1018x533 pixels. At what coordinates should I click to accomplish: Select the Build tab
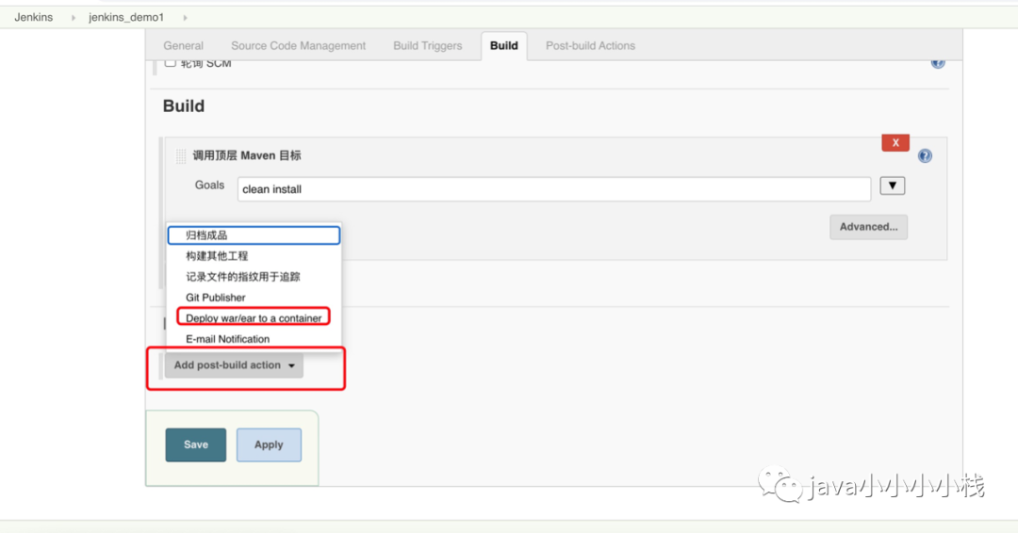503,45
